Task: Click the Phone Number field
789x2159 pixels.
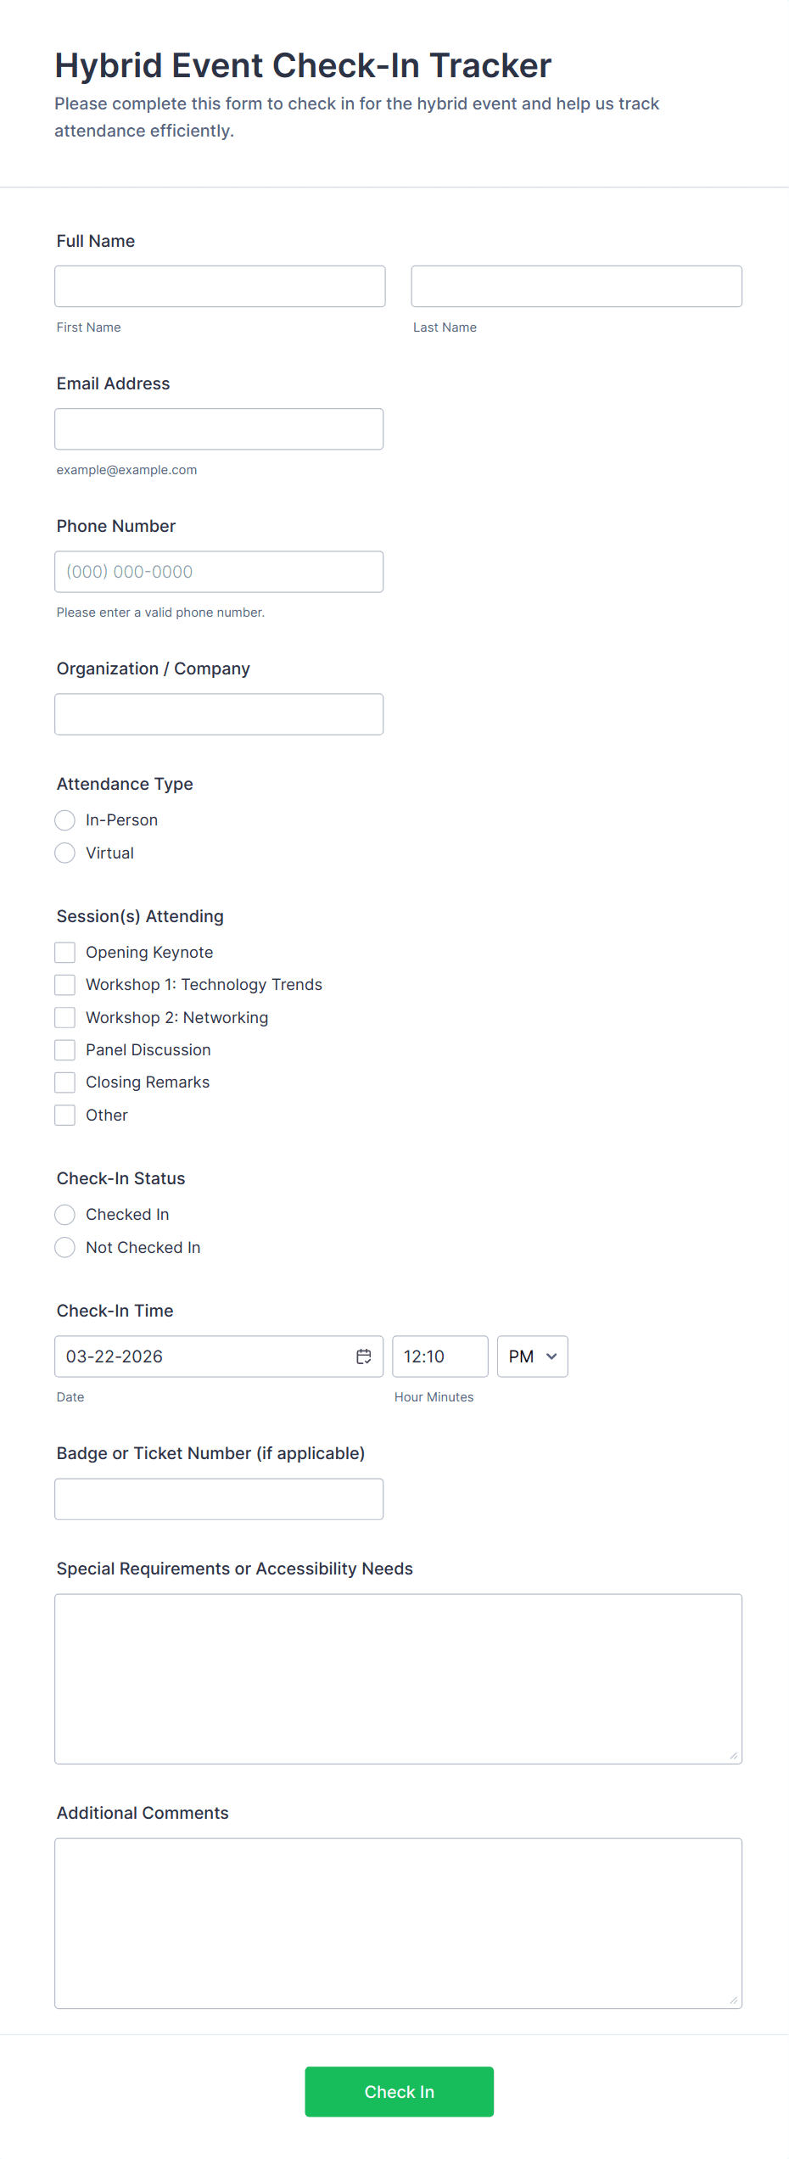Action: 219,572
